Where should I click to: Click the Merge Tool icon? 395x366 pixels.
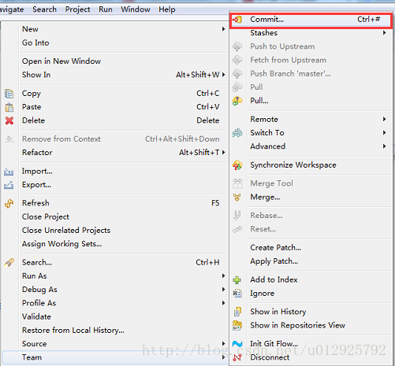click(237, 183)
